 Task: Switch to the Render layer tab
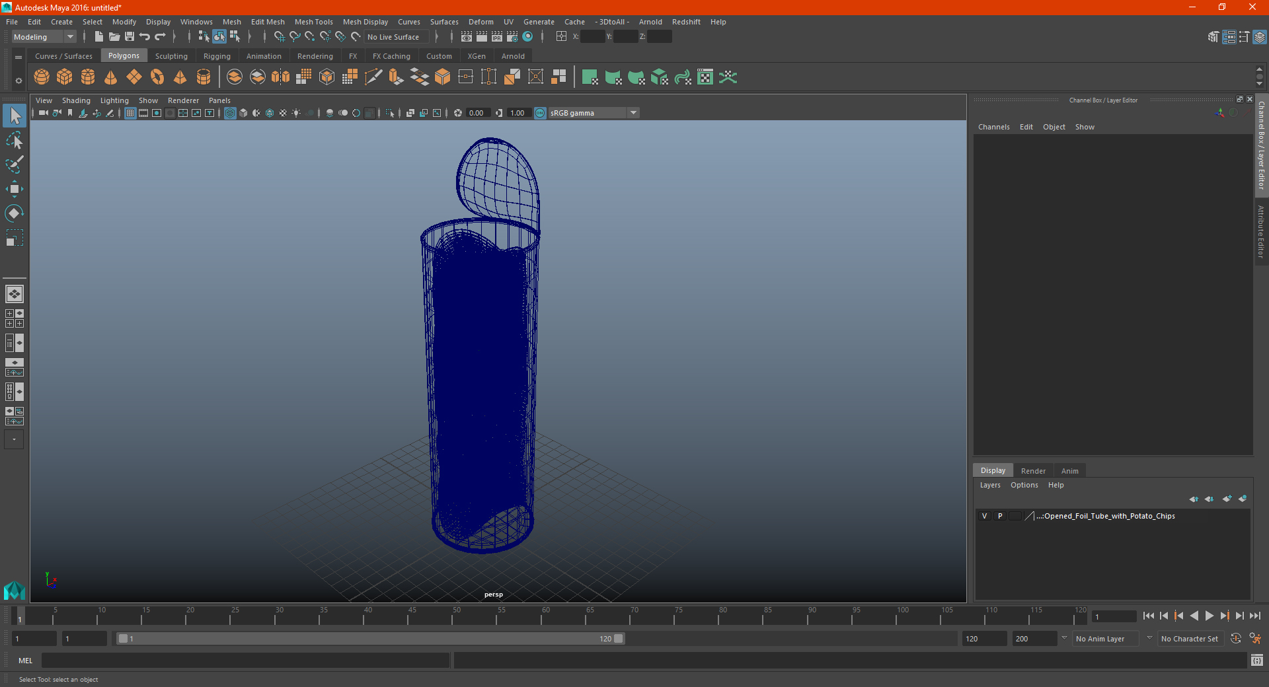tap(1033, 471)
